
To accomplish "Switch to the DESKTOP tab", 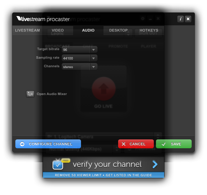I will [x=118, y=30].
